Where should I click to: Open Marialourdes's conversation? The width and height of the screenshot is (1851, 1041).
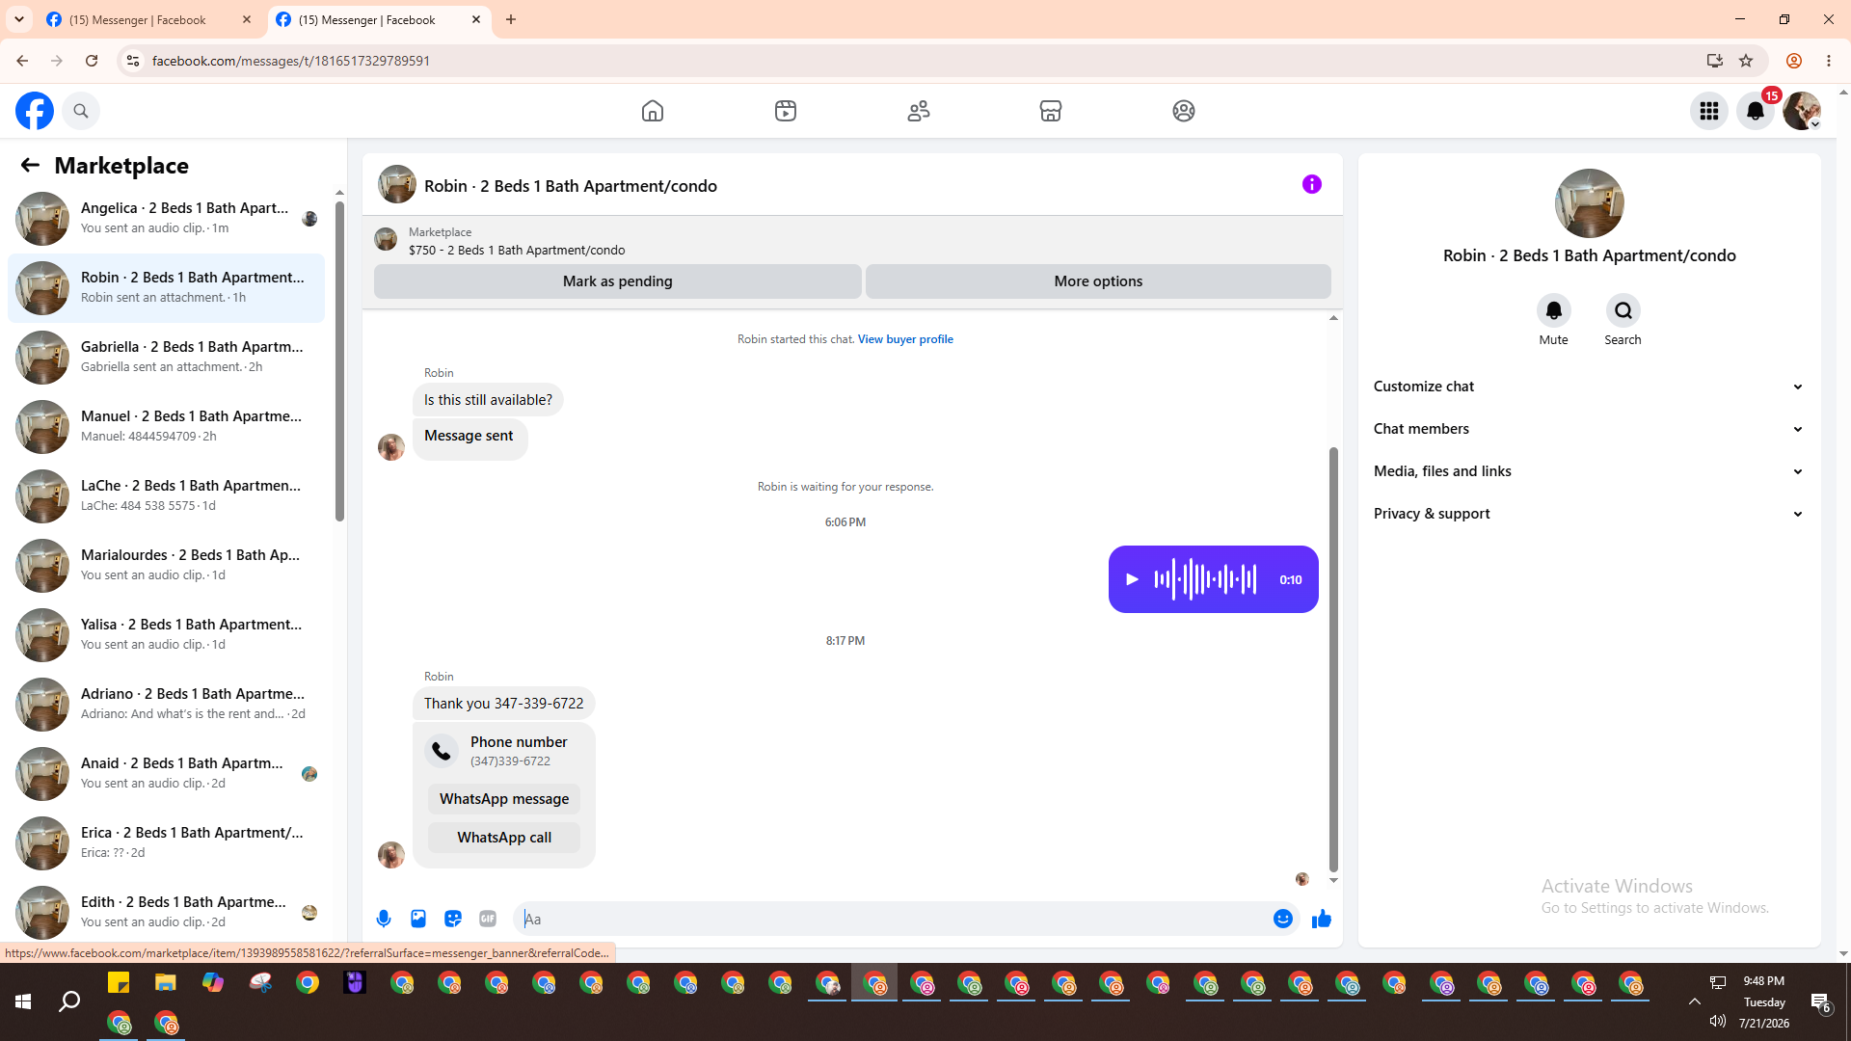click(x=166, y=566)
